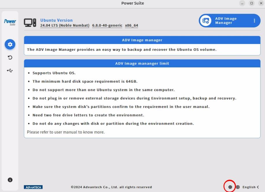This screenshot has height=192, width=265.
Task: Click the 24.04 LTS (Noble Numbat) text
Action: coord(65,25)
